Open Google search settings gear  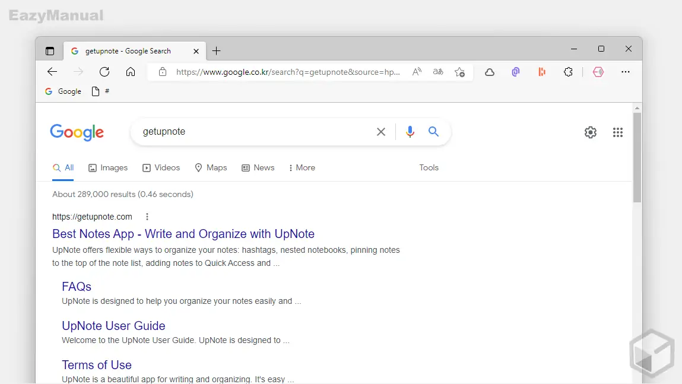590,132
